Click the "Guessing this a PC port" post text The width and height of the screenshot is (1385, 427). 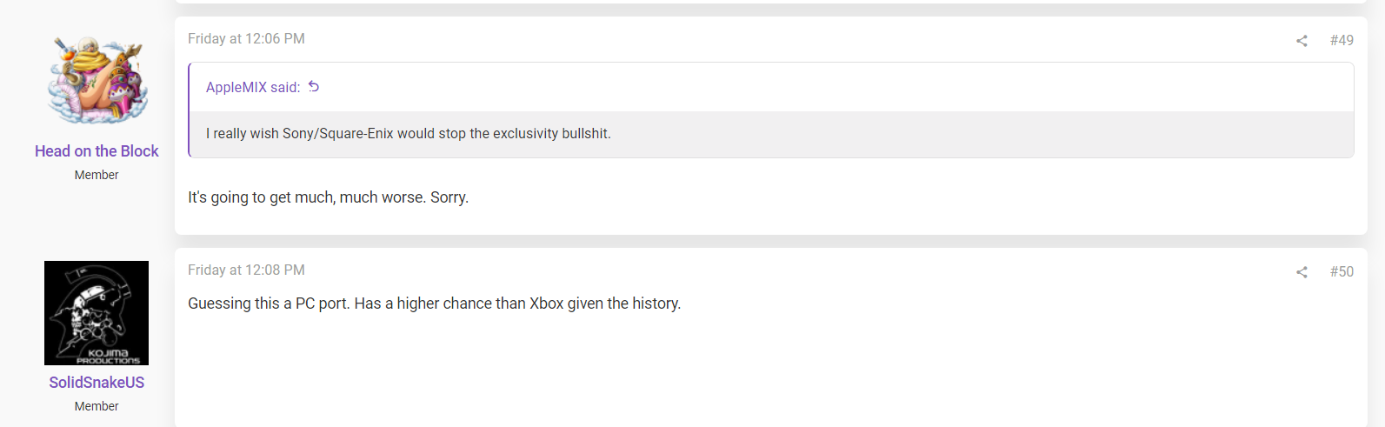(x=434, y=304)
